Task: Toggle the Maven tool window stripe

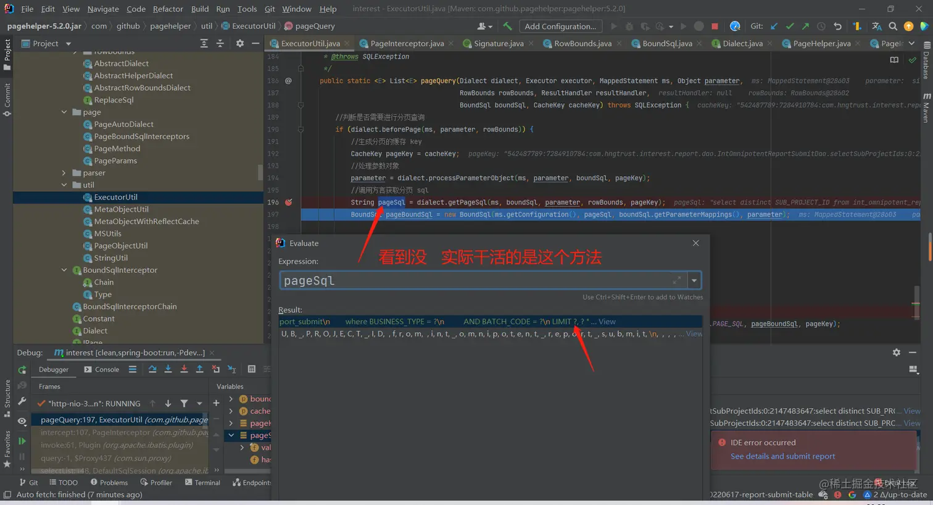Action: click(926, 107)
